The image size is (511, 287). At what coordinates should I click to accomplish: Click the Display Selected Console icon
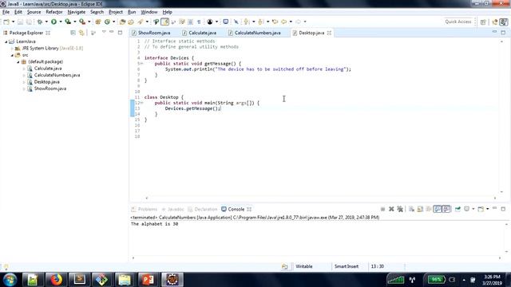(466, 209)
